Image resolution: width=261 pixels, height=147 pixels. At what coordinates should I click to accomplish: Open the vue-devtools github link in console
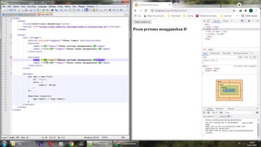coord(223,120)
